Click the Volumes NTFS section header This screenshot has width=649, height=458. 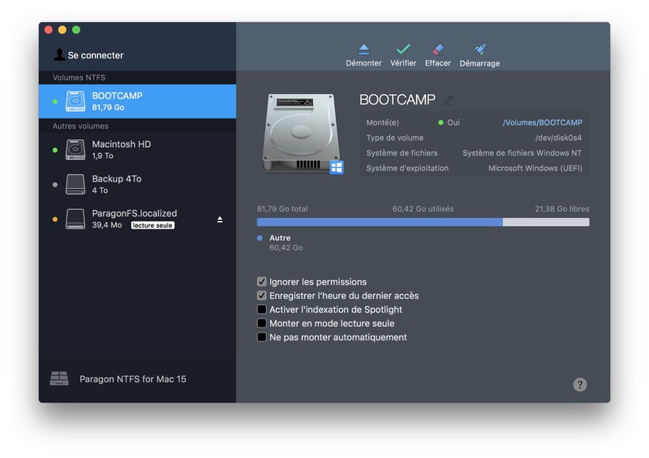coord(79,77)
